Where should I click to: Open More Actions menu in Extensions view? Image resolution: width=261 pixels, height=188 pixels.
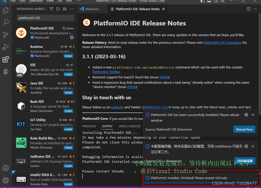[71, 9]
